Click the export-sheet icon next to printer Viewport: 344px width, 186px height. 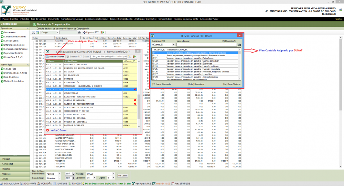tap(37, 32)
